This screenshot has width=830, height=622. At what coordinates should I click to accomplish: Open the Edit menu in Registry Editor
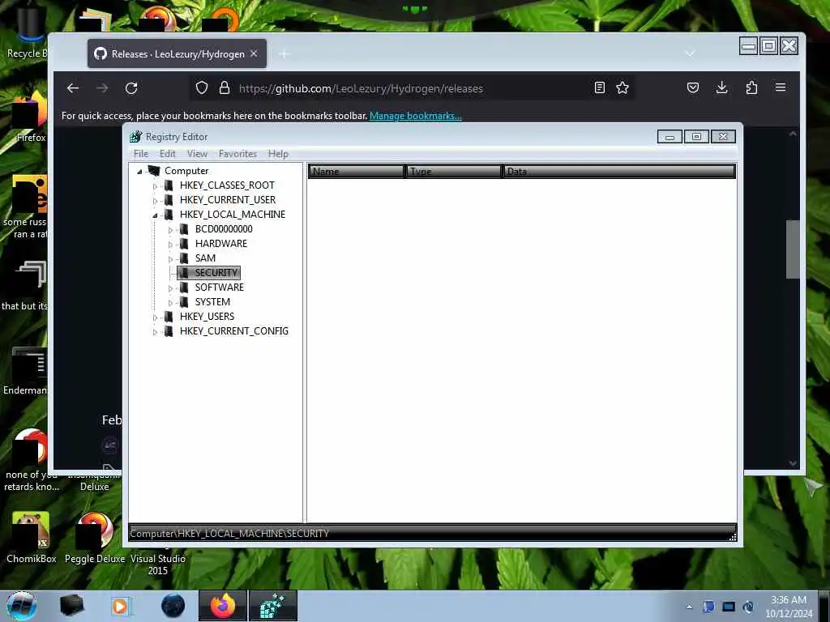click(167, 154)
